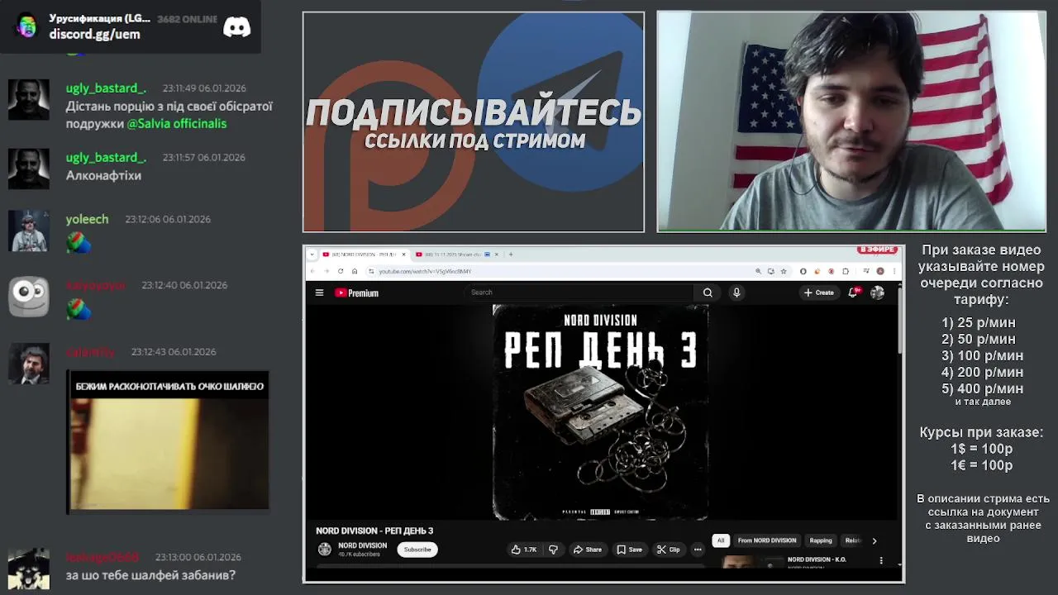Viewport: 1058px width, 595px height.
Task: Click NORD DIVISION - K.O. suggested video thumbnail
Action: click(753, 562)
